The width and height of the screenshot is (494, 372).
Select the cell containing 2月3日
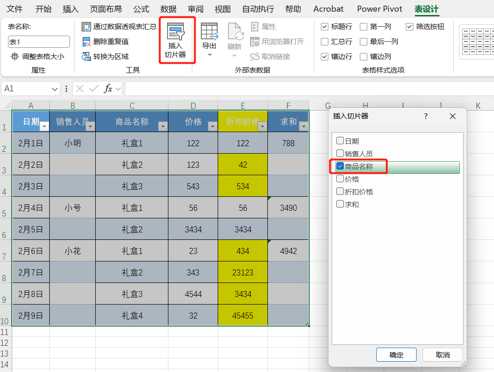click(31, 186)
